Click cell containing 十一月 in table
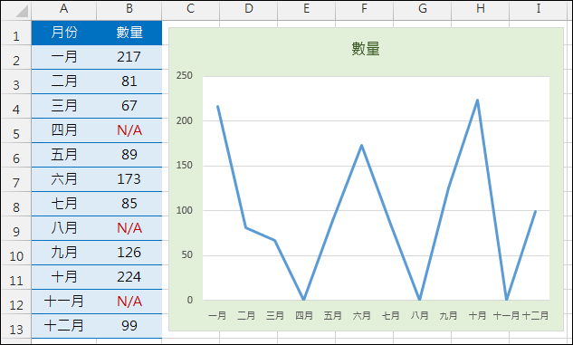Screen dimensions: 573x345 tap(64, 302)
